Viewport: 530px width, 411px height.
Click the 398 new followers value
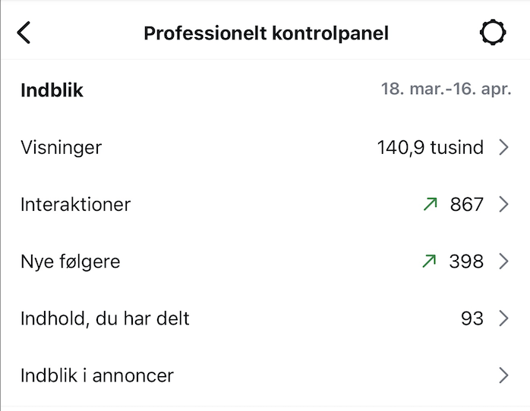coord(466,261)
